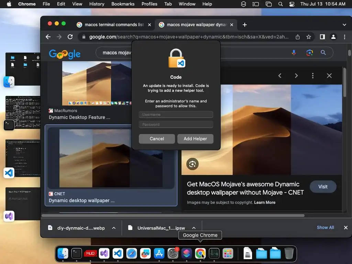Viewport: 352px width, 264px height.
Task: Open image preview more options
Action: tap(313, 76)
